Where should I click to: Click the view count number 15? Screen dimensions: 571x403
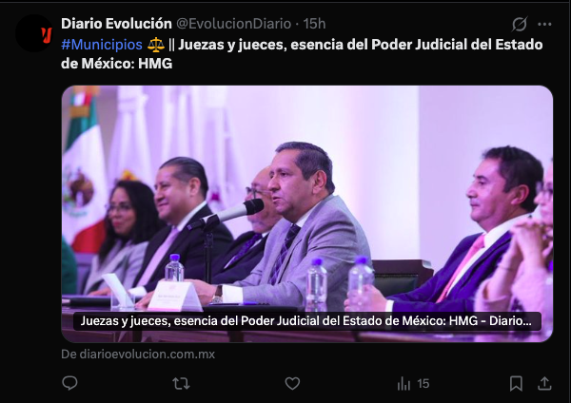coord(423,384)
